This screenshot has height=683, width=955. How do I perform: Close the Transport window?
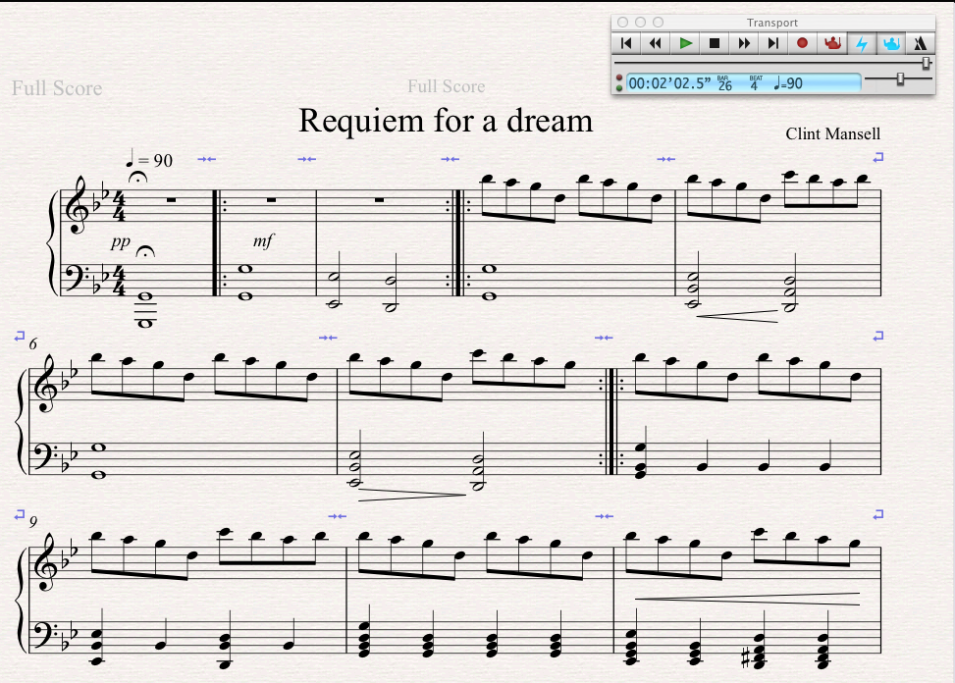click(x=622, y=23)
